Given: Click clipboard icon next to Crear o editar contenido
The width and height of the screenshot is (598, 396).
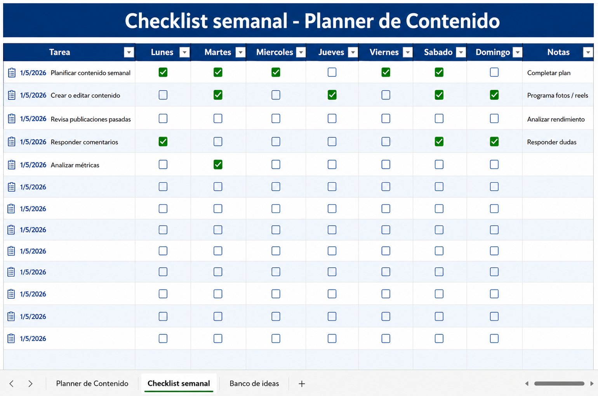Looking at the screenshot, I should point(12,95).
